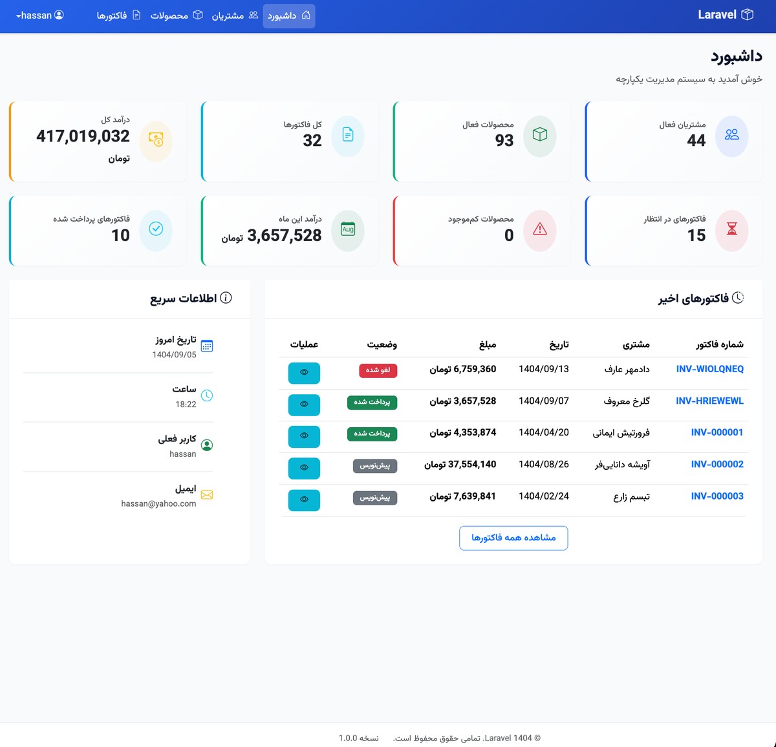Image resolution: width=776 pixels, height=747 pixels.
Task: Switch to the مشتریان navigation item
Action: [x=235, y=16]
